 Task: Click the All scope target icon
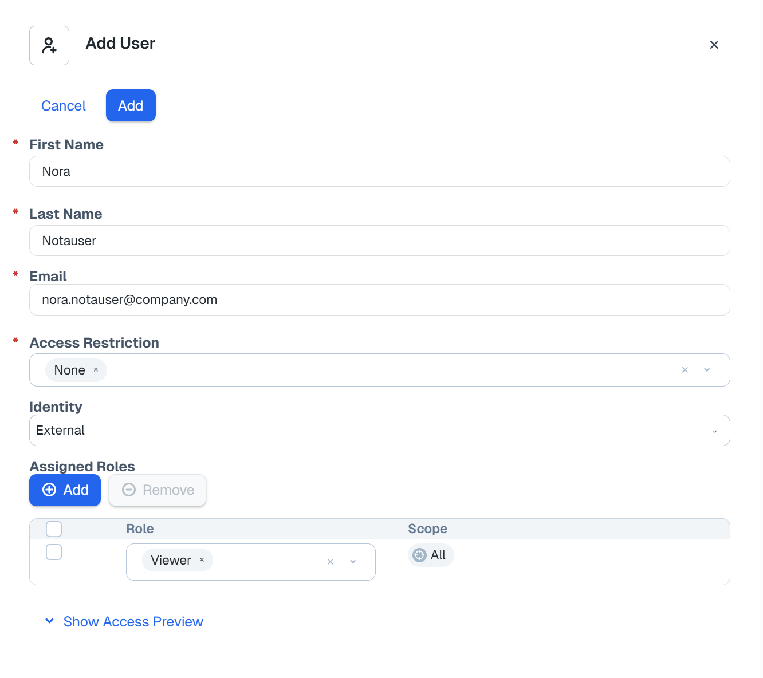tap(419, 555)
